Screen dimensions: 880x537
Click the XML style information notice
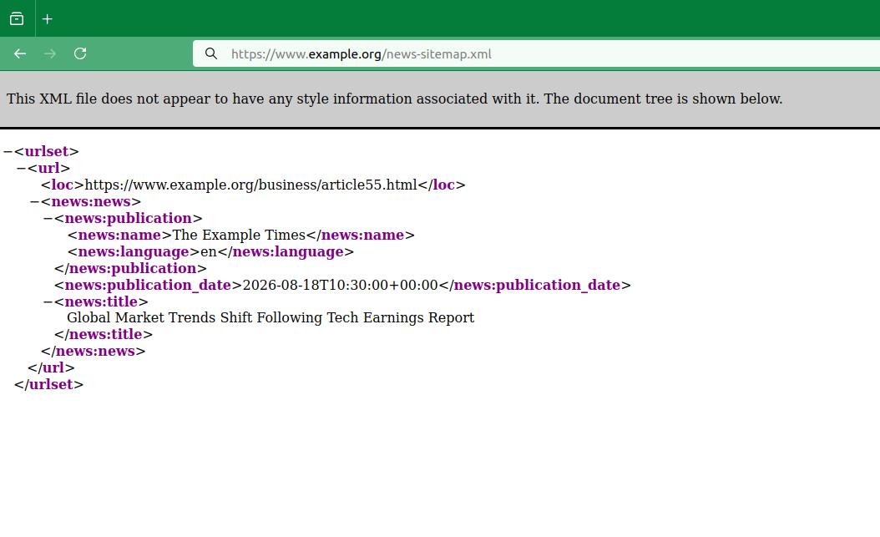395,99
